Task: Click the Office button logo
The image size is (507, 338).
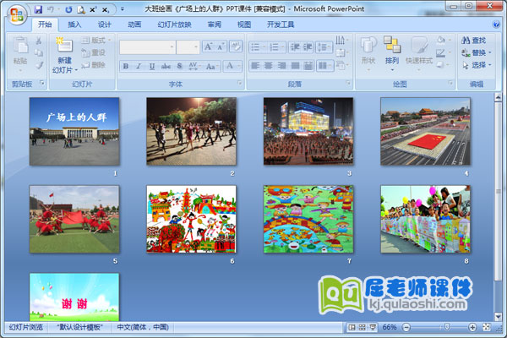Action: pyautogui.click(x=17, y=15)
